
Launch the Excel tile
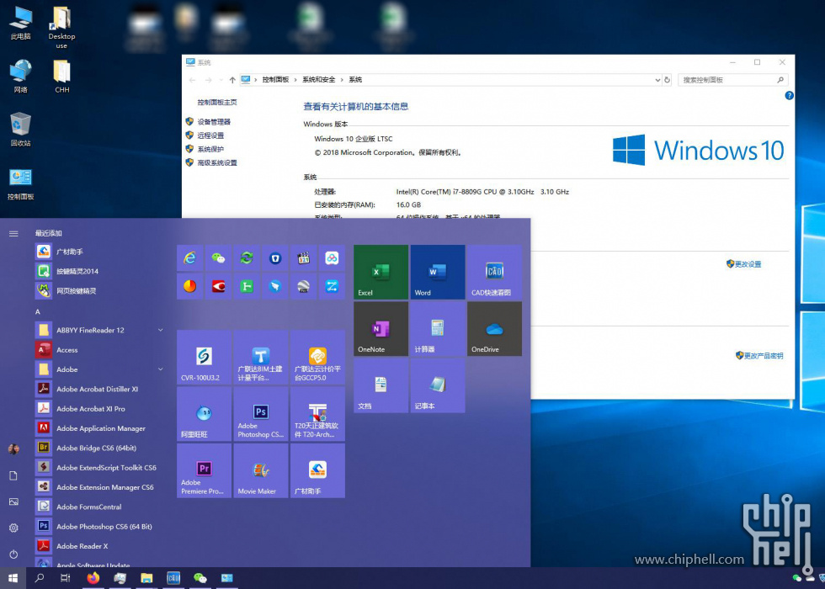[x=381, y=272]
